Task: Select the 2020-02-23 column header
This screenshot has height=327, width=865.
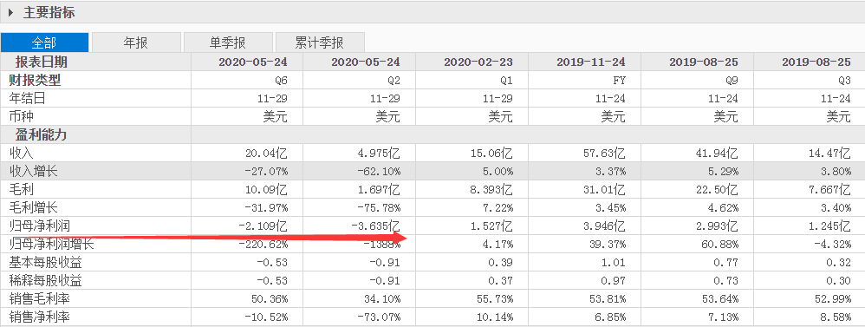Action: click(x=478, y=62)
